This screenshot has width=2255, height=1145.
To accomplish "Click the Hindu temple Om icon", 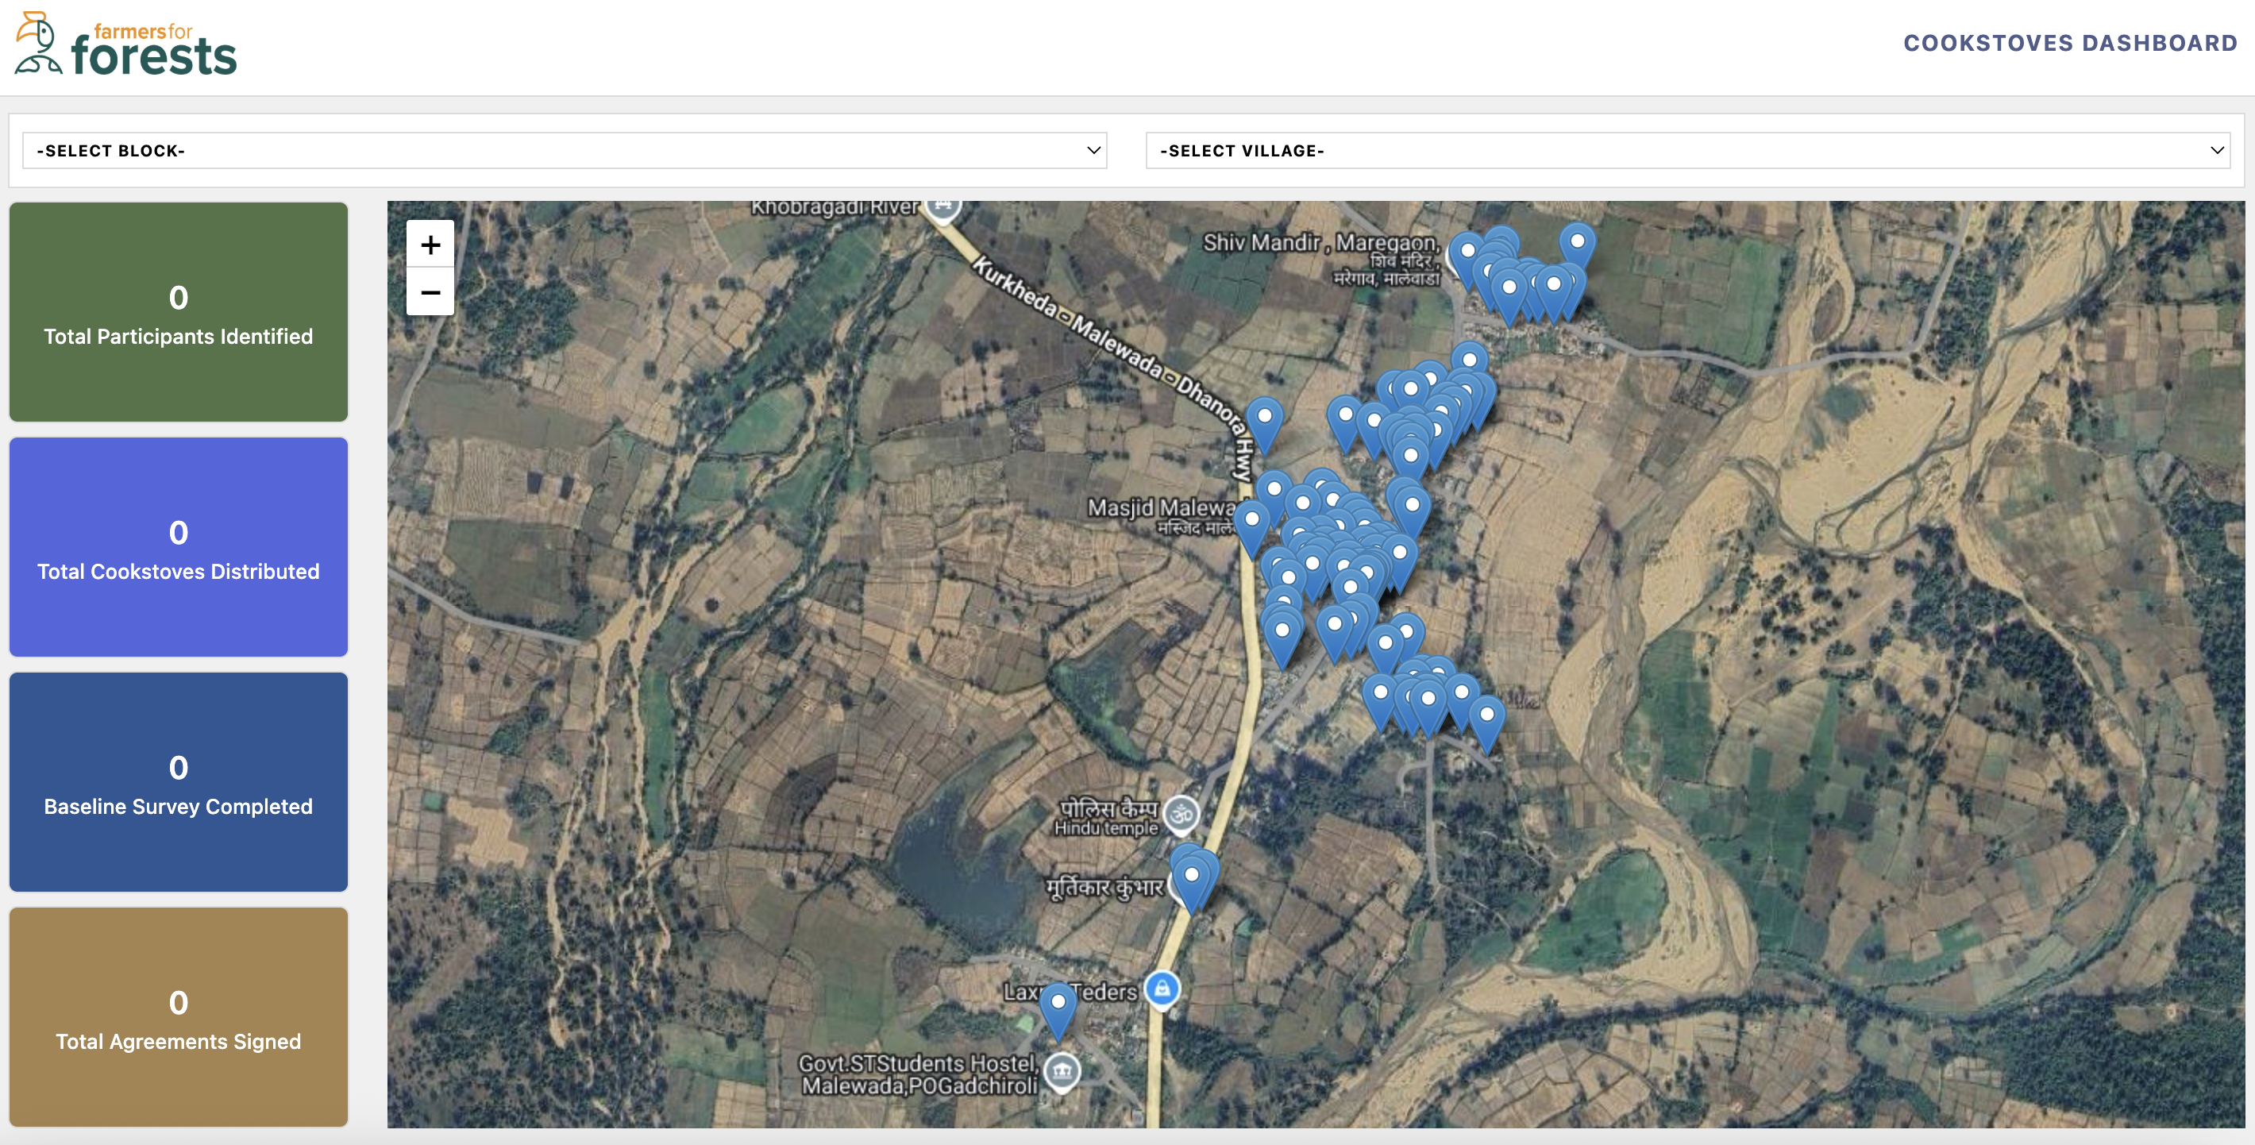I will (1181, 813).
